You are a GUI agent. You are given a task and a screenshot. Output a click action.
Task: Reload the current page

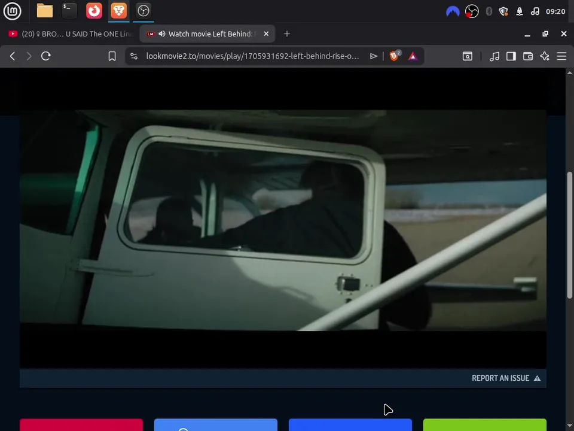coord(46,56)
